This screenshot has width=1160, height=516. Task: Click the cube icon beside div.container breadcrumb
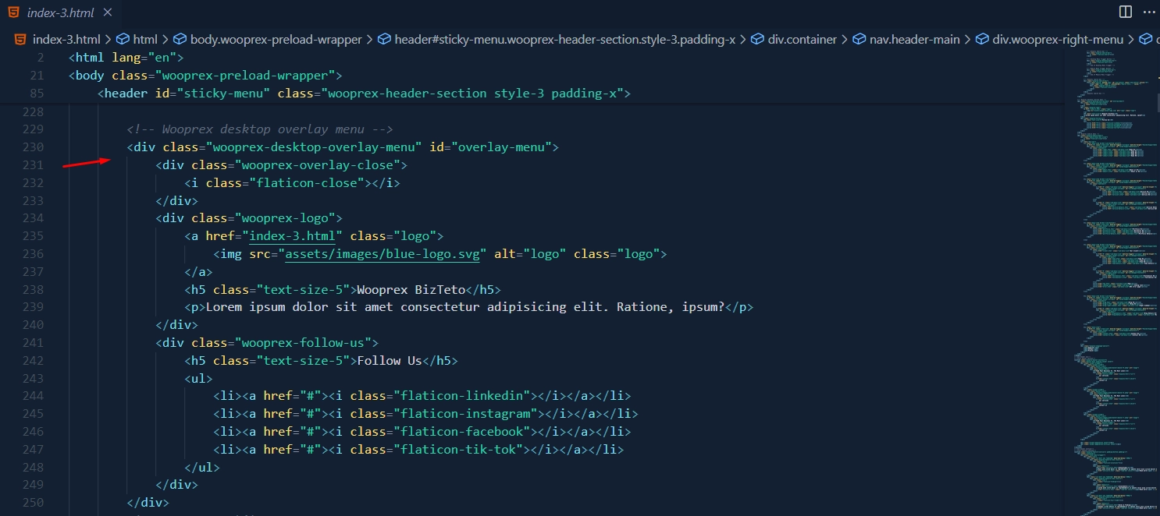[x=757, y=39]
